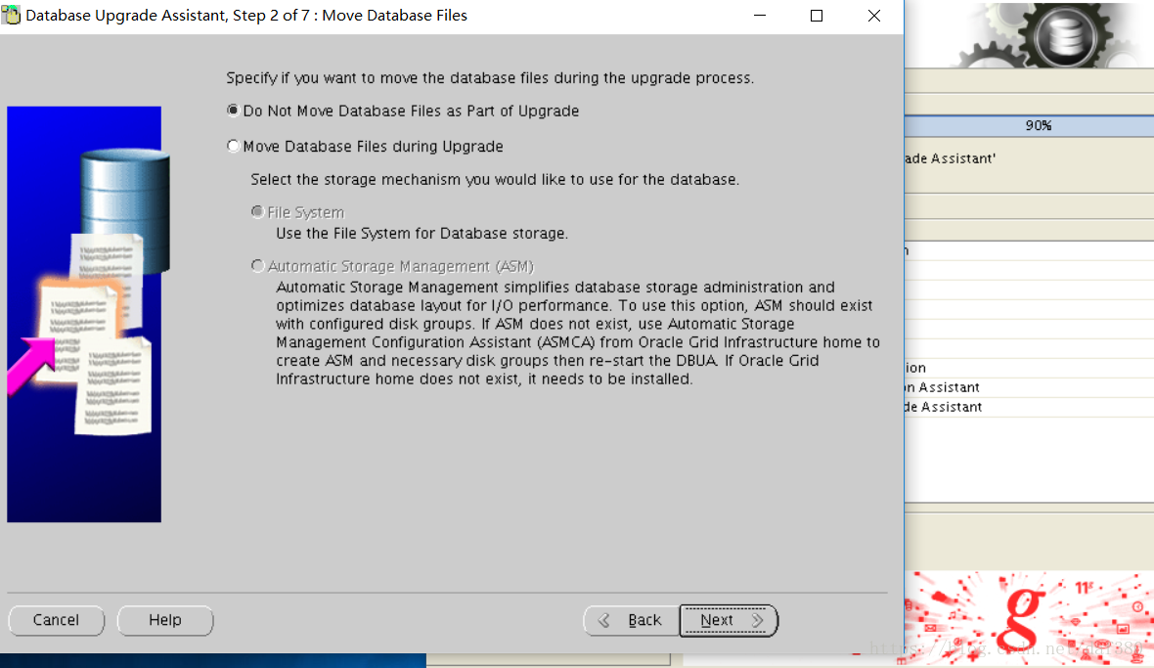Click 'Specify if you want to move' instruction text

(490, 78)
